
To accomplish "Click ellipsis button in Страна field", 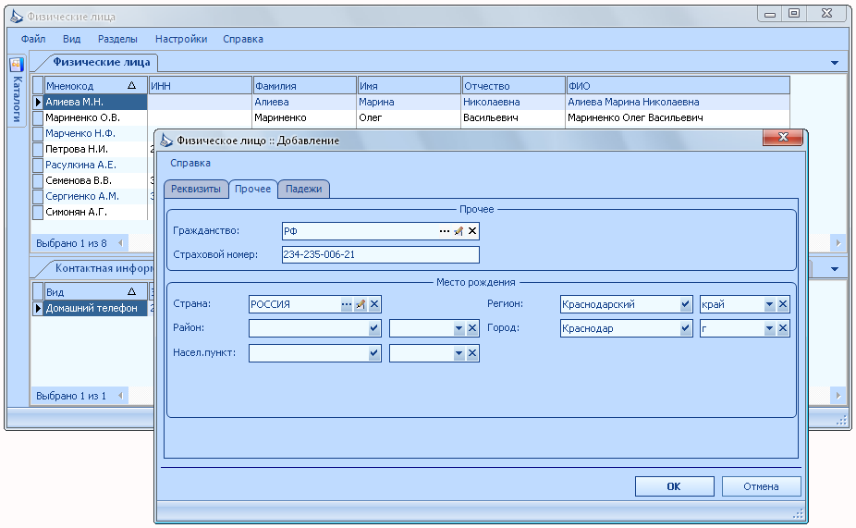I will click(346, 304).
